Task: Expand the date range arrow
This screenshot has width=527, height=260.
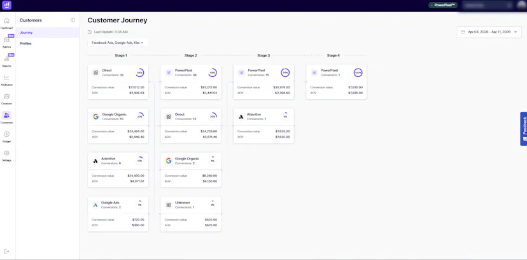Action: coord(516,32)
